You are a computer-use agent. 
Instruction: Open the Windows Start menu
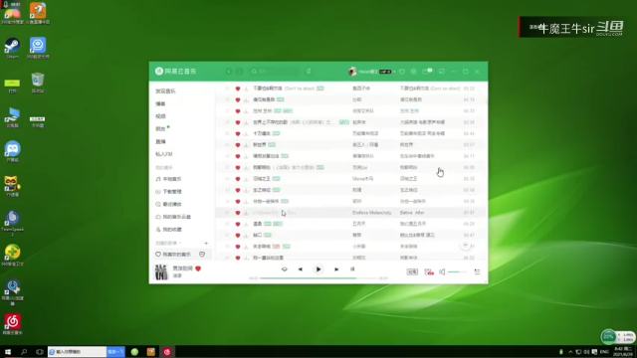8,352
